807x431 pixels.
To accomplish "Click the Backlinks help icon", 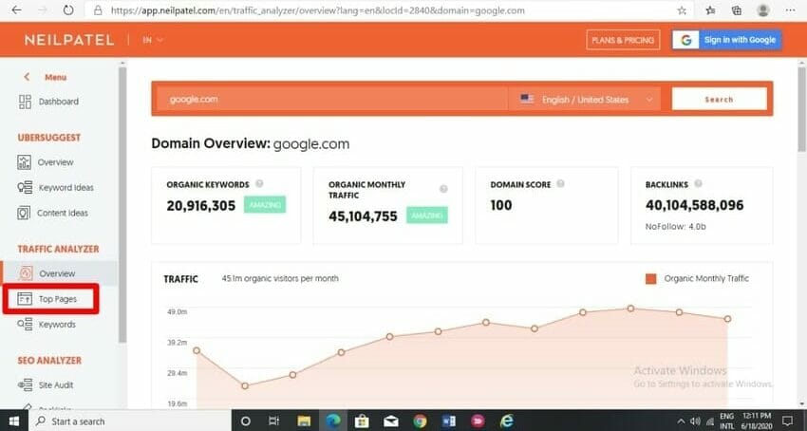I will click(699, 184).
